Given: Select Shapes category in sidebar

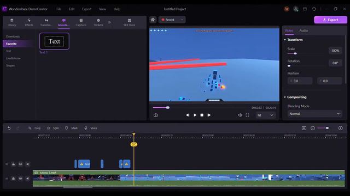Looking at the screenshot, I should 10,66.
